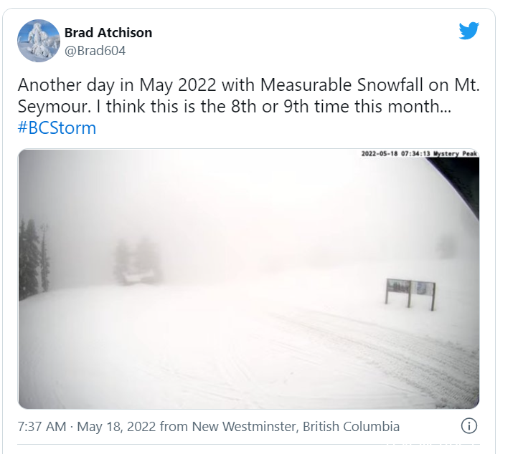The height and width of the screenshot is (454, 518).
Task: Click the Mystery Peak webcam timestamp overlay
Action: click(x=419, y=154)
